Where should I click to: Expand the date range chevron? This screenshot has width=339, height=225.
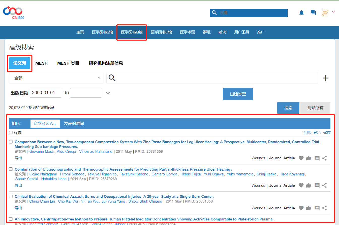pyautogui.click(x=108, y=93)
